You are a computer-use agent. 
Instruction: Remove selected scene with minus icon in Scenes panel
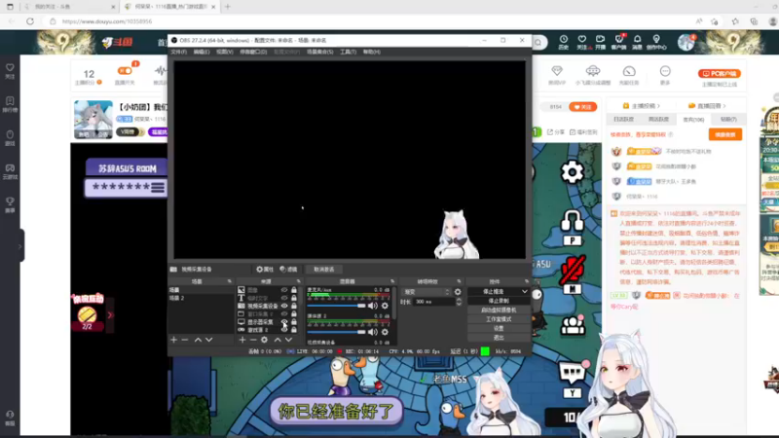pyautogui.click(x=185, y=340)
